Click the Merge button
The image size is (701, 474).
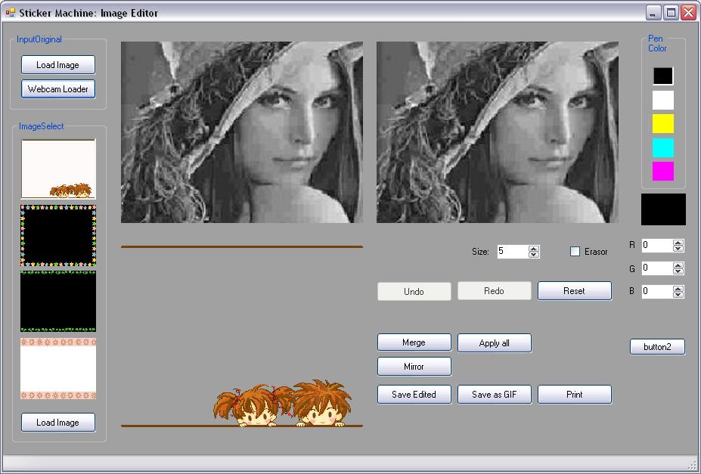414,342
